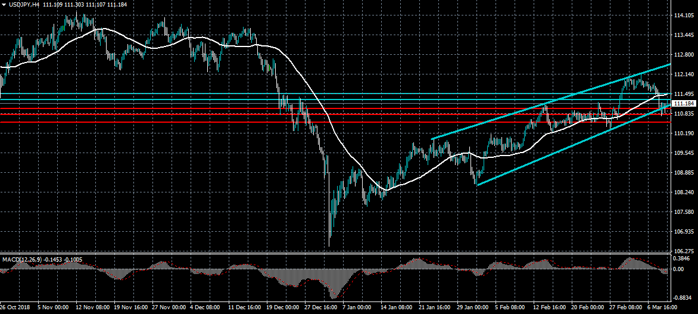Click the 108.885 price axis label
Screen dimensions: 698x314
tap(683, 173)
